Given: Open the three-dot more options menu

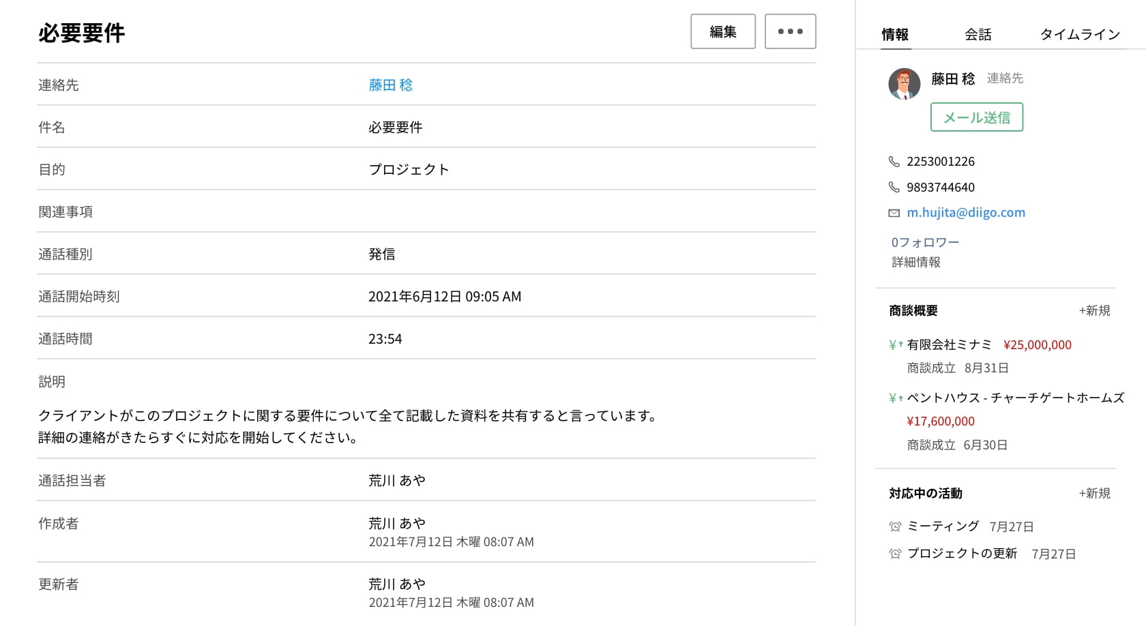Looking at the screenshot, I should click(790, 31).
